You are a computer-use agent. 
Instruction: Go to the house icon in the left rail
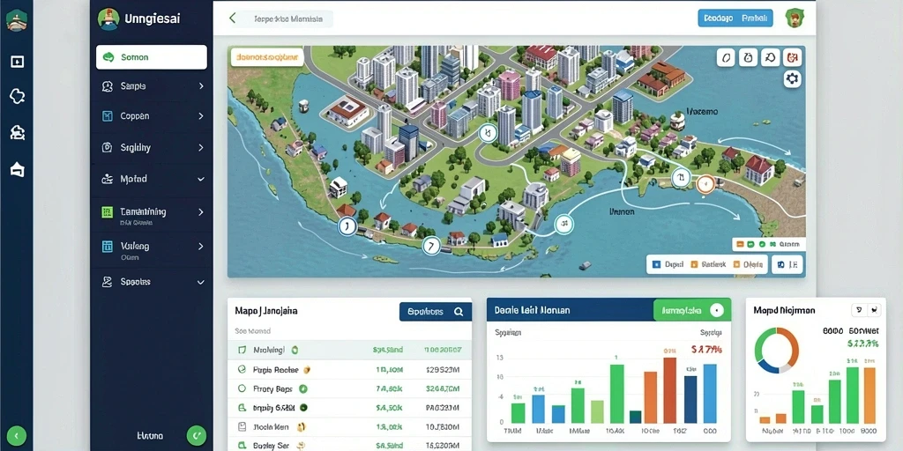[17, 169]
